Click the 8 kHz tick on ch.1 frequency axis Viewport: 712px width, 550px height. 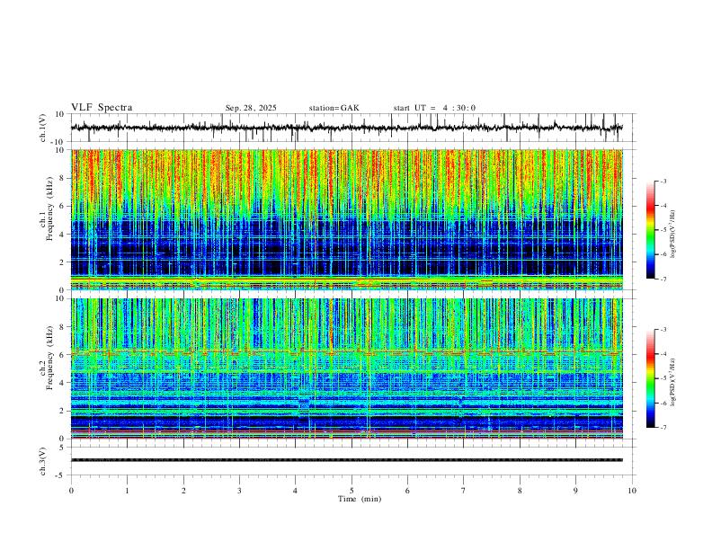[x=62, y=178]
